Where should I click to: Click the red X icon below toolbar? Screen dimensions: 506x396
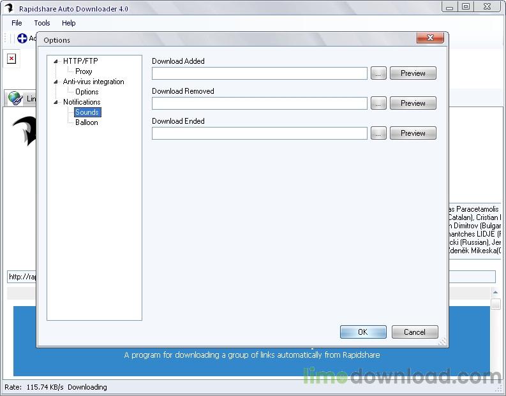(x=11, y=59)
